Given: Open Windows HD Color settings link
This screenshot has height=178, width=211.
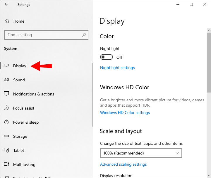Looking at the screenshot, I should 125,112.
